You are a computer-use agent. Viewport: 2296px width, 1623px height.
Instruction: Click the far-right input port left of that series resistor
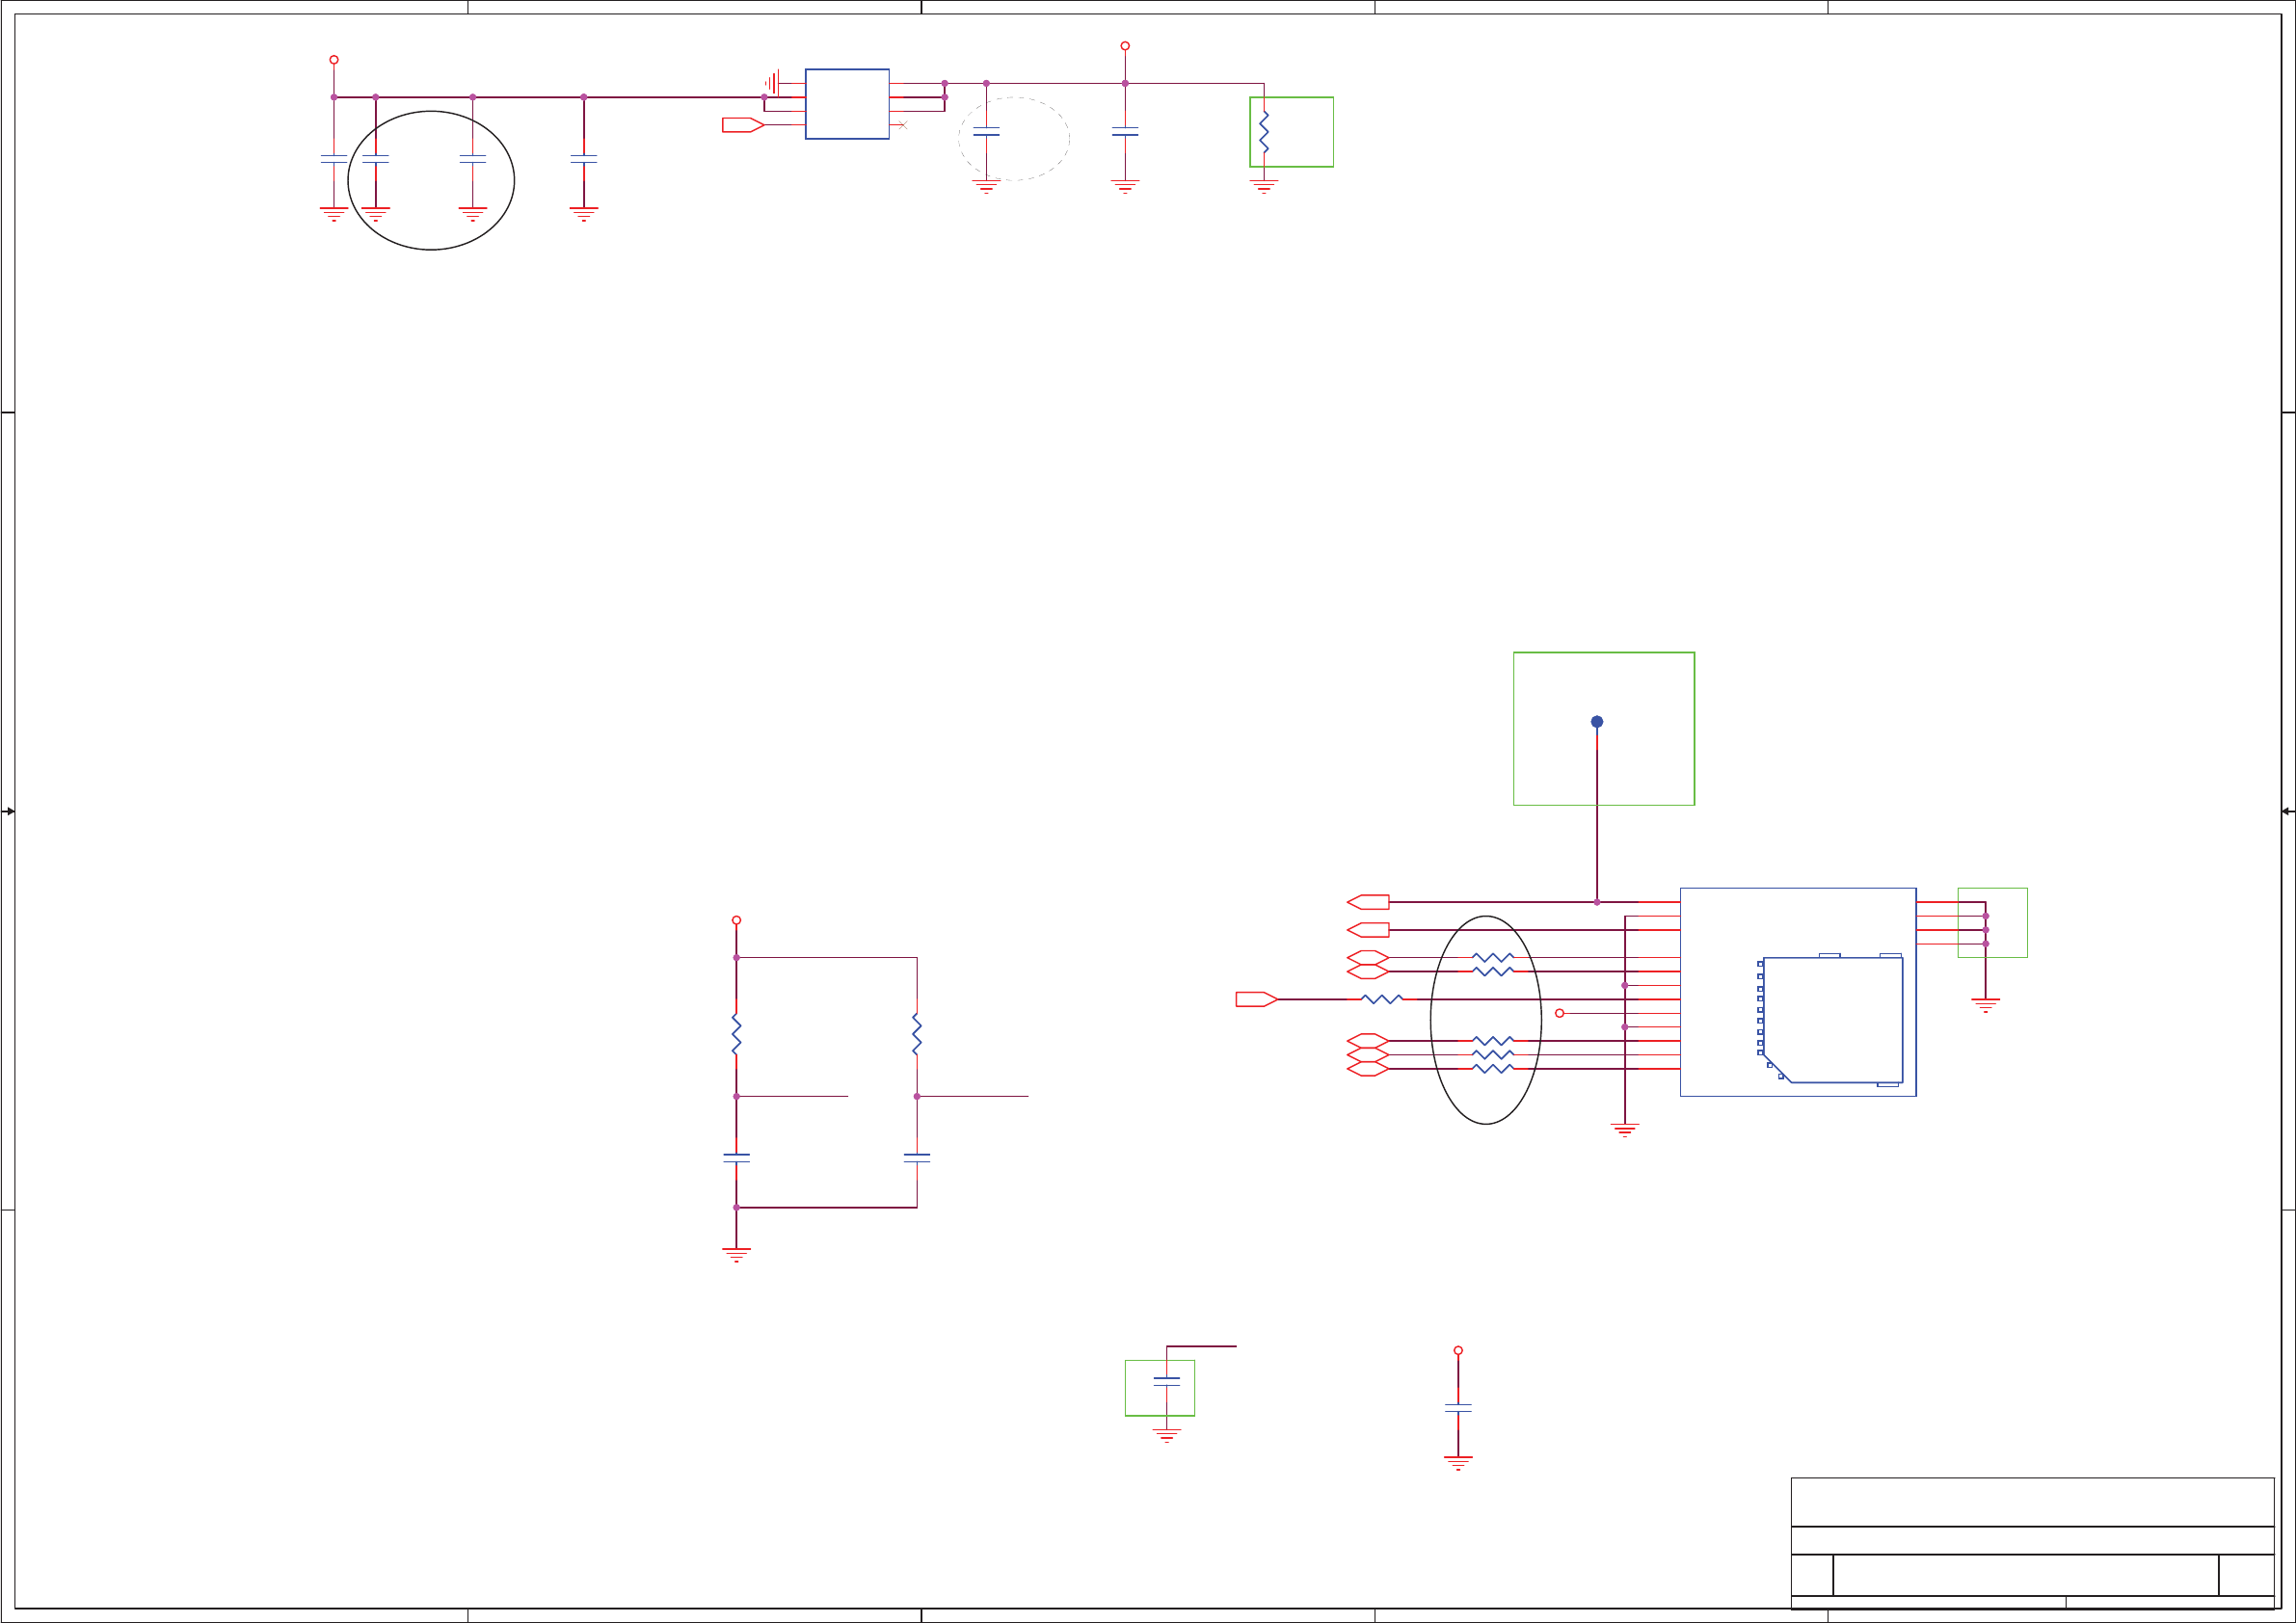1256,999
